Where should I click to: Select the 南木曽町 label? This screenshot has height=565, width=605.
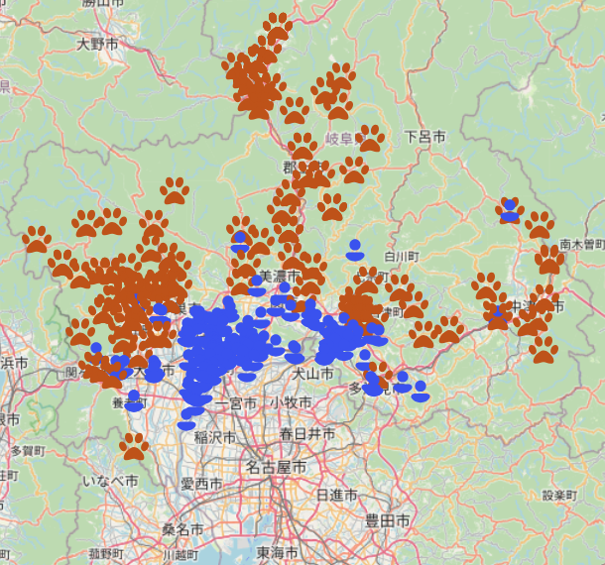pos(582,244)
